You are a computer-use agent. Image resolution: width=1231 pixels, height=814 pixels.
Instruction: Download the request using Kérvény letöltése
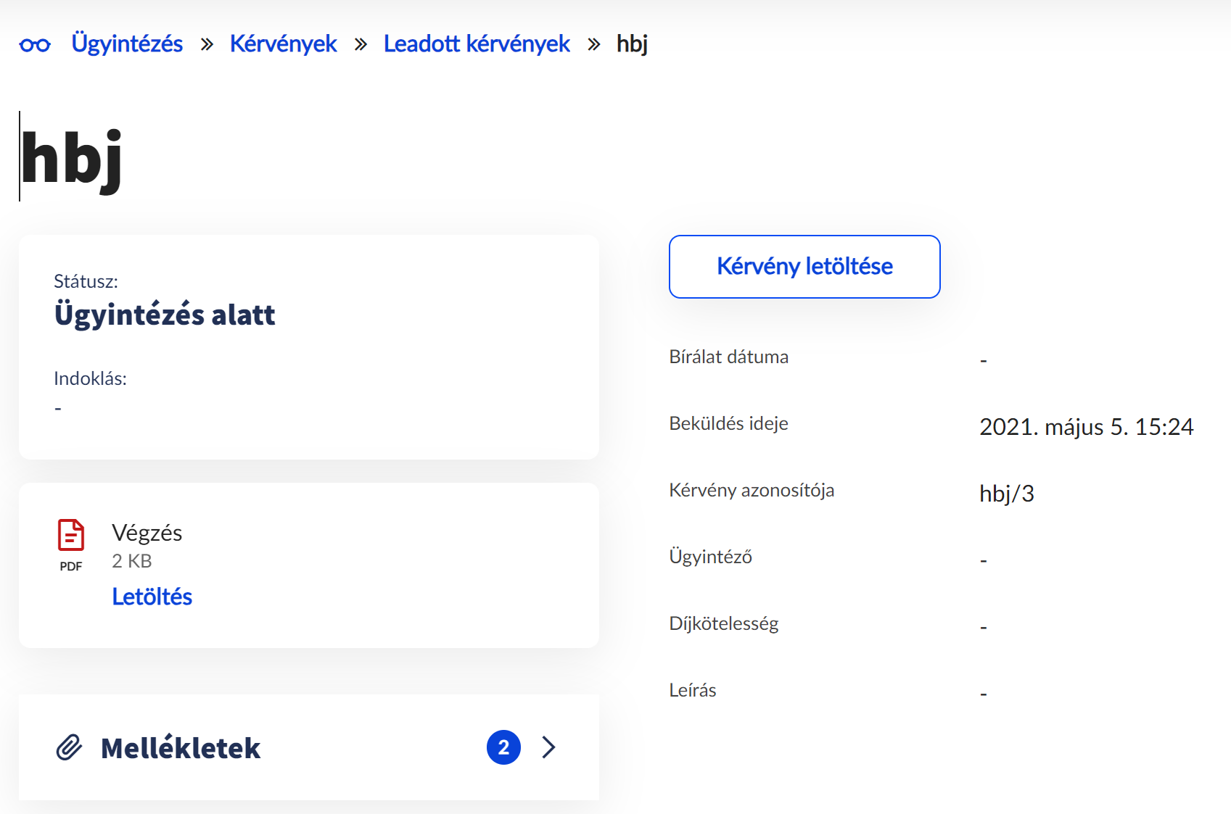pos(804,267)
